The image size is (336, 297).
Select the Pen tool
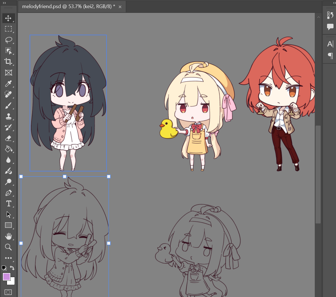[8, 193]
